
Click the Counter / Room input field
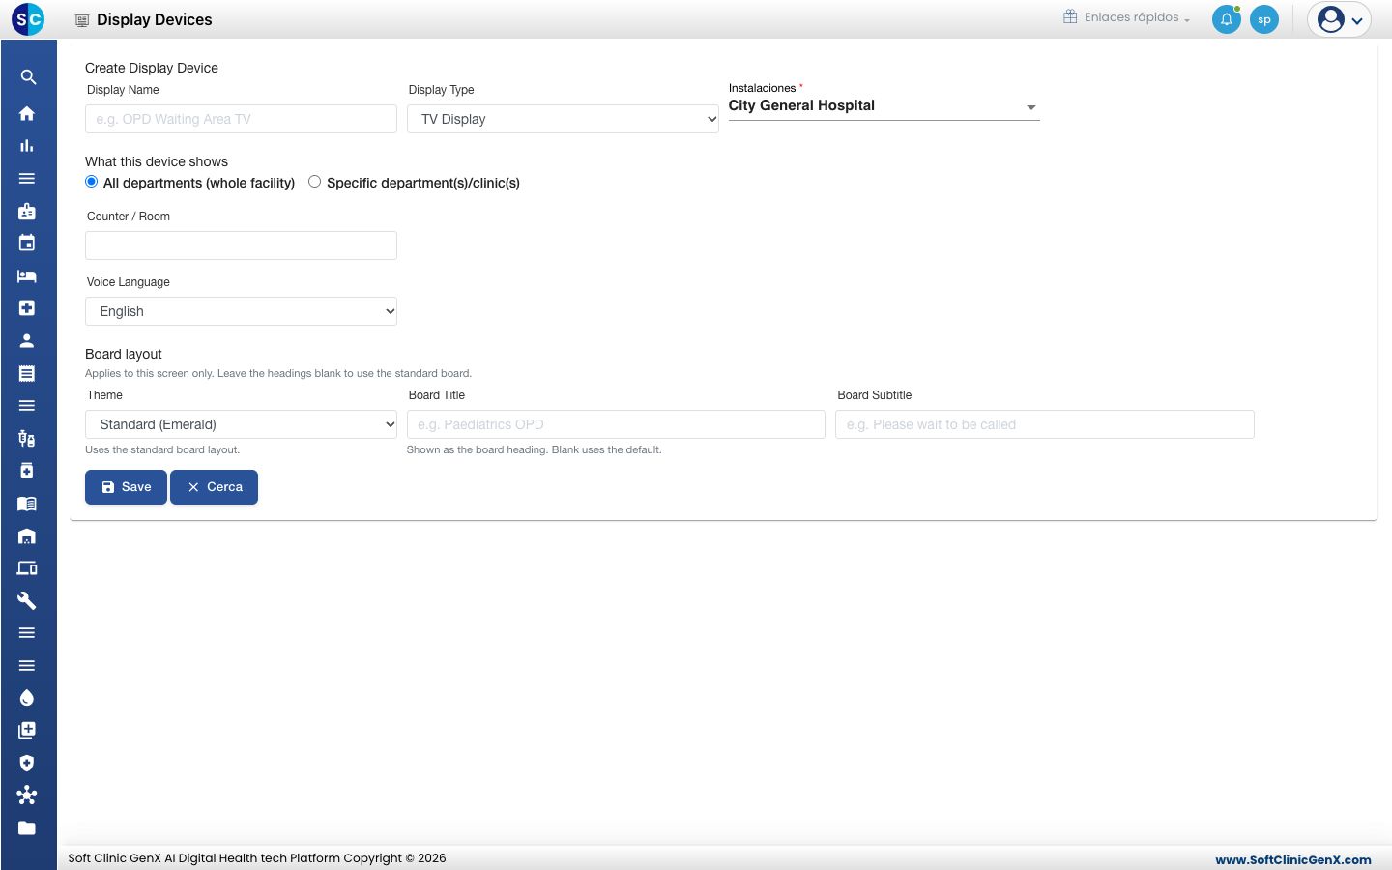pos(241,246)
